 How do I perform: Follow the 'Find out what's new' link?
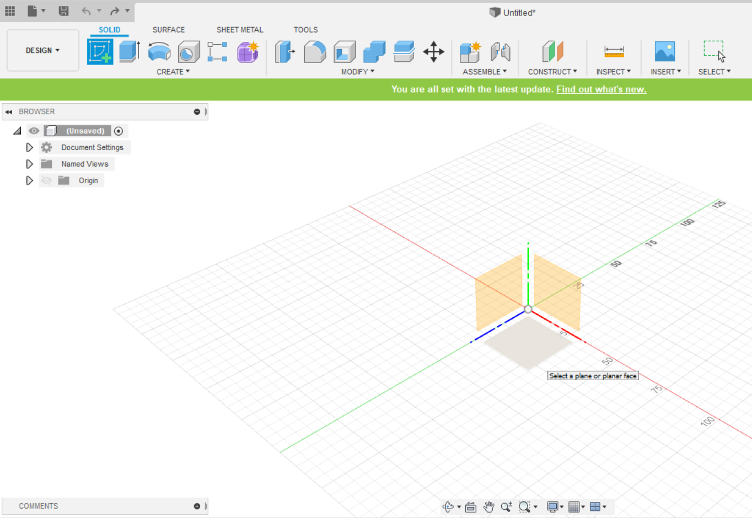pos(601,89)
